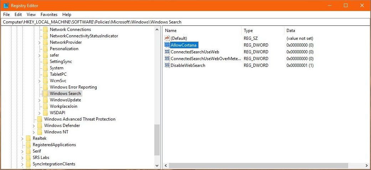Select the RegisteredApplications key
The width and height of the screenshot is (371, 170).
pos(54,145)
